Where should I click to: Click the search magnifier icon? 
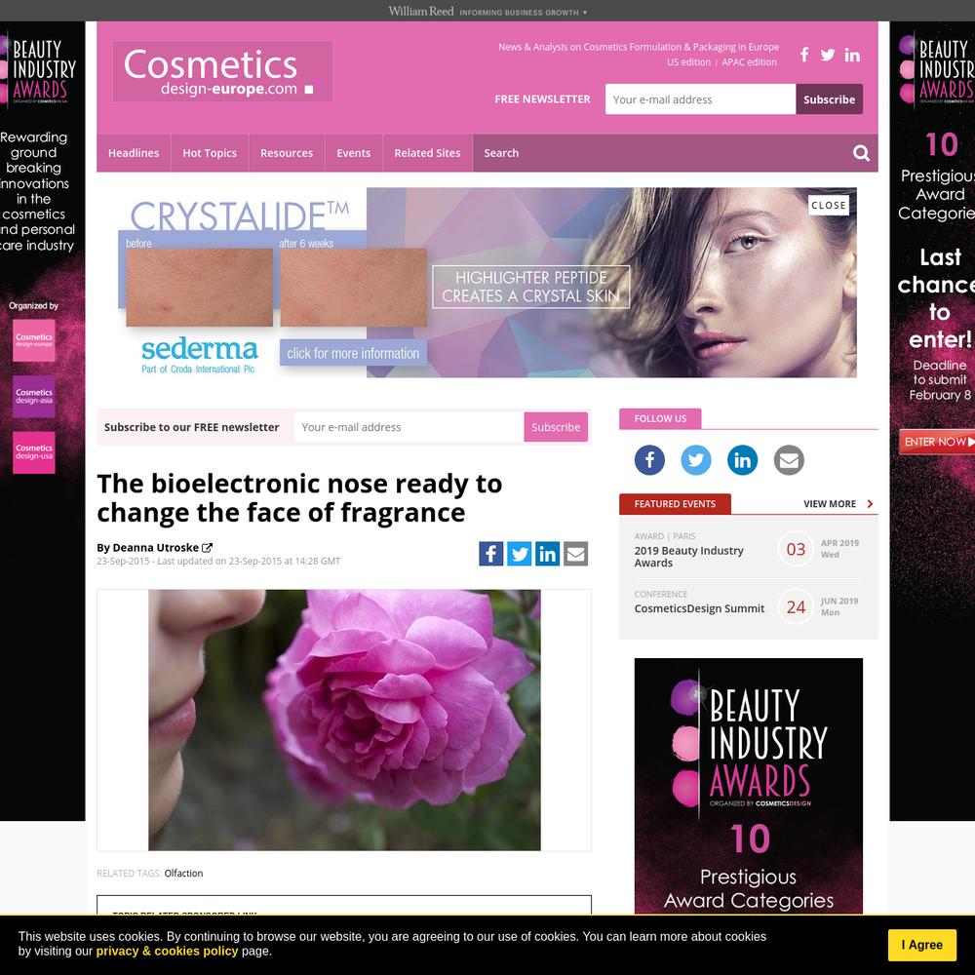click(x=861, y=153)
